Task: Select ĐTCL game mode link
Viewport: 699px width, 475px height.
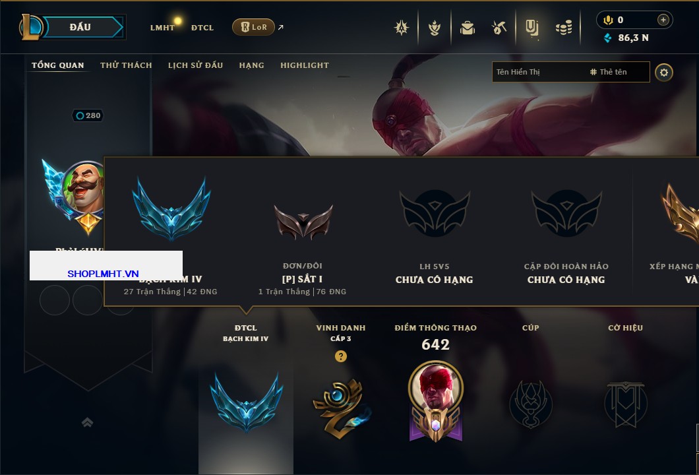Action: pyautogui.click(x=202, y=28)
